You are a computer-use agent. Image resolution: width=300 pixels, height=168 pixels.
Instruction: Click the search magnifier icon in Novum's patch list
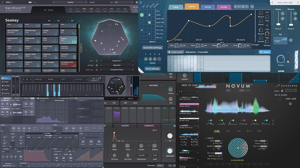pos(178,94)
